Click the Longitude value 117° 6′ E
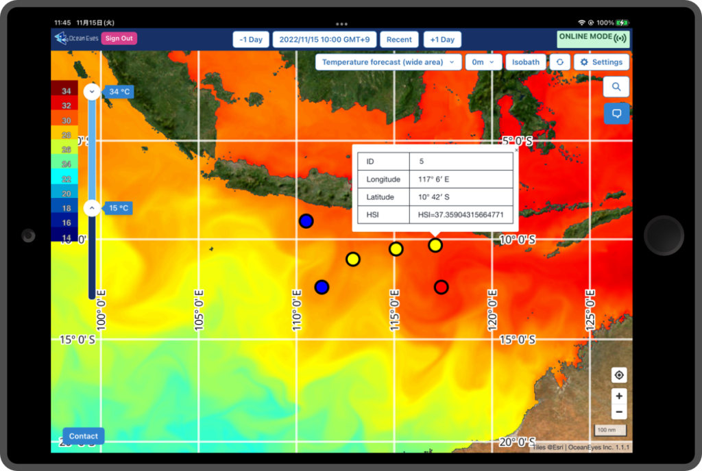 [x=461, y=179]
